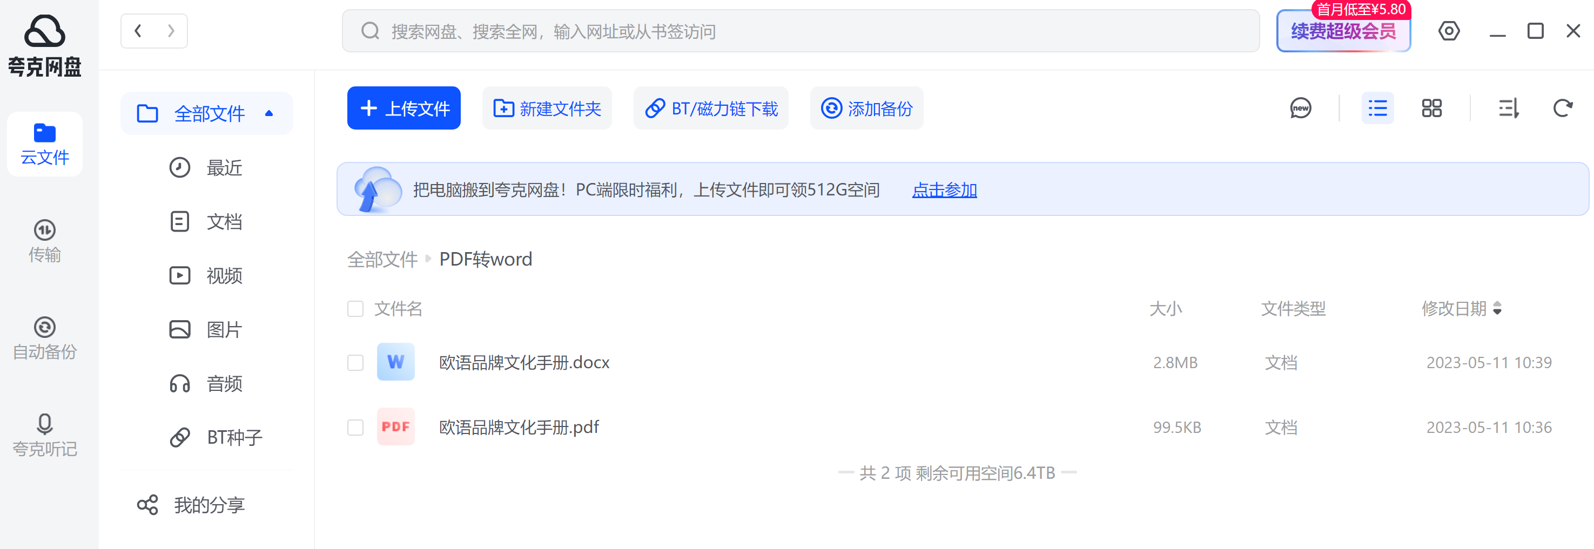Click the 点击参加 link in banner
Image resolution: width=1594 pixels, height=549 pixels.
tap(944, 190)
